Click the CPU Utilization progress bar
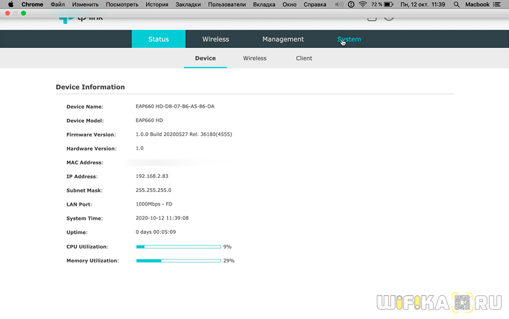 pyautogui.click(x=178, y=247)
